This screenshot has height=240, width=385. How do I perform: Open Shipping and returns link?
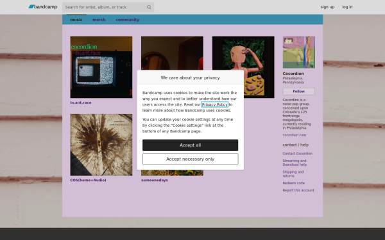coord(293,174)
